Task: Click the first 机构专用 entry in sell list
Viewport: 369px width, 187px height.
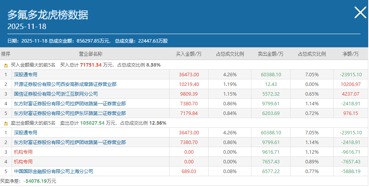Action: pyautogui.click(x=23, y=152)
